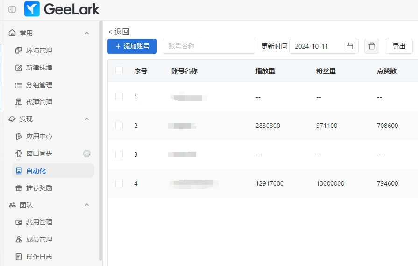
Task: Open 应用中心 from the sidebar
Action: (39, 136)
